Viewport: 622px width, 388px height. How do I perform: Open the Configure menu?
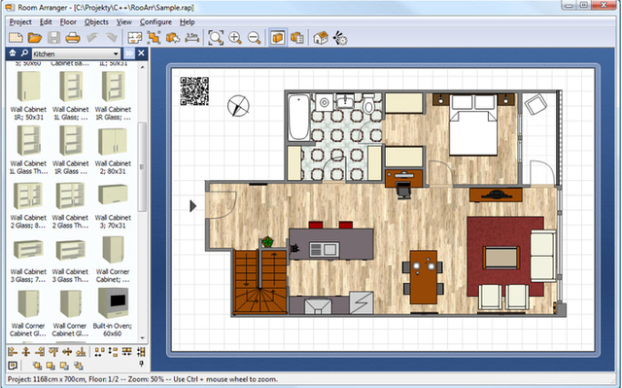155,21
